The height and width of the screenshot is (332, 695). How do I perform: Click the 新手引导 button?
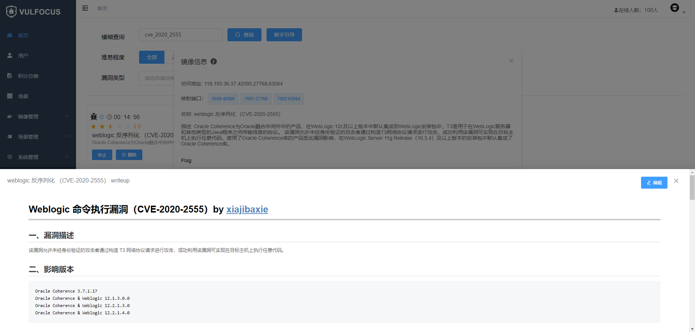(x=284, y=35)
